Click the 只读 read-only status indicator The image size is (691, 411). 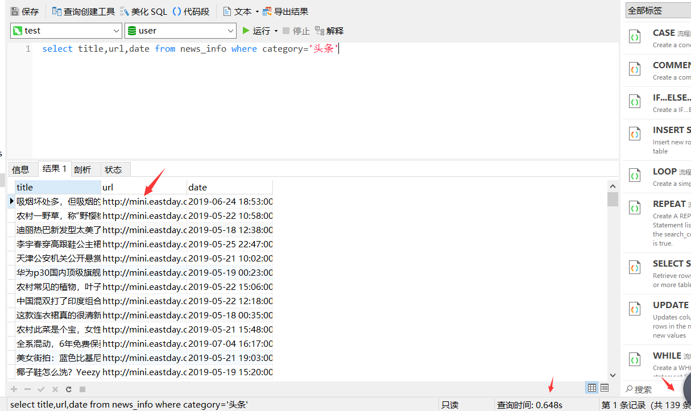(x=450, y=405)
